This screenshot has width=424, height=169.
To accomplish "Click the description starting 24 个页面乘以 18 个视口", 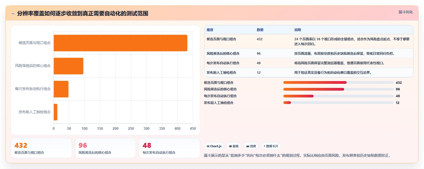I will pyautogui.click(x=352, y=41).
